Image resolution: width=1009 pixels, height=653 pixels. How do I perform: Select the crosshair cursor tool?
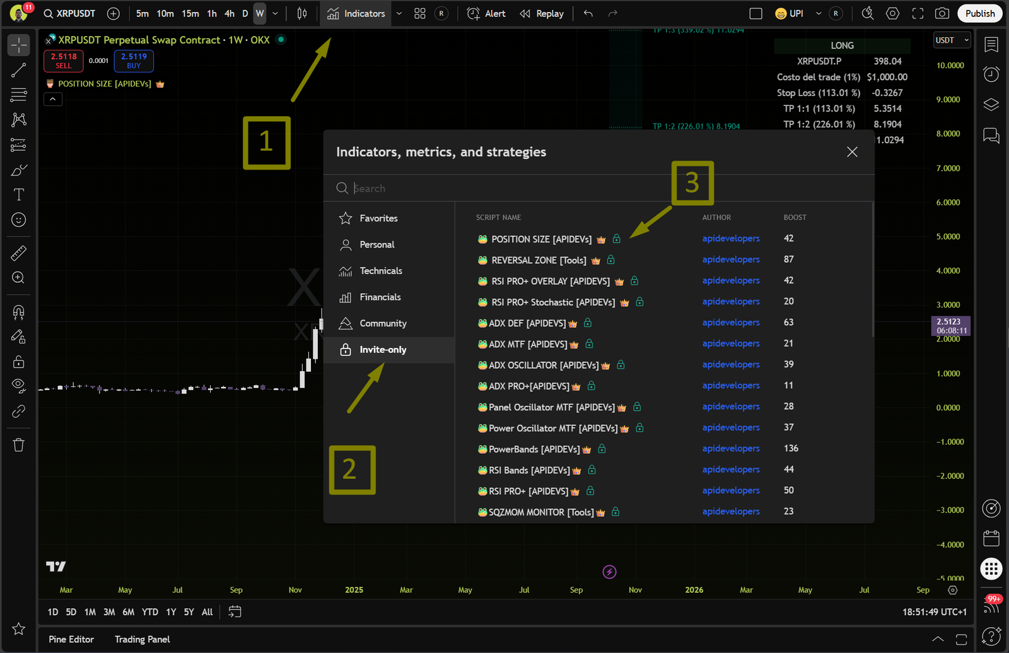(x=19, y=45)
